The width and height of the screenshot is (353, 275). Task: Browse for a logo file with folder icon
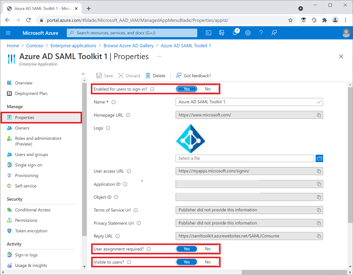[319, 158]
